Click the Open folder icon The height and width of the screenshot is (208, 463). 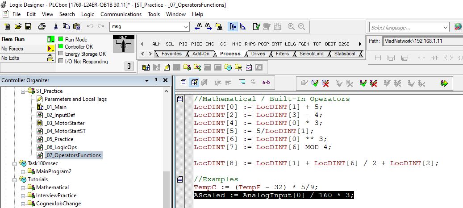[18, 27]
